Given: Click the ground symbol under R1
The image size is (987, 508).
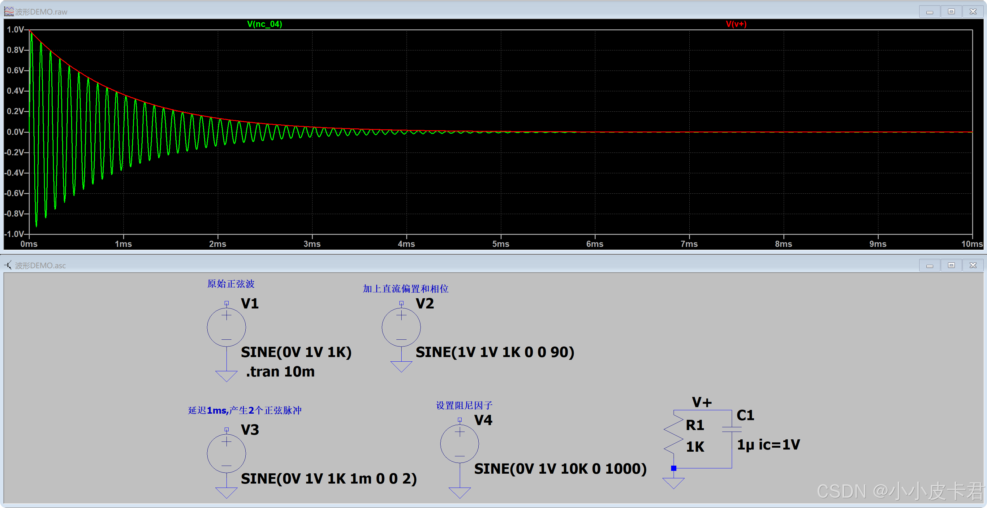Looking at the screenshot, I should pos(673,483).
